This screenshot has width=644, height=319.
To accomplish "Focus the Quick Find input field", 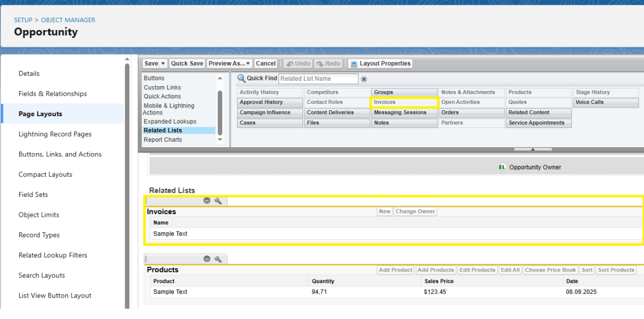I will [x=318, y=79].
